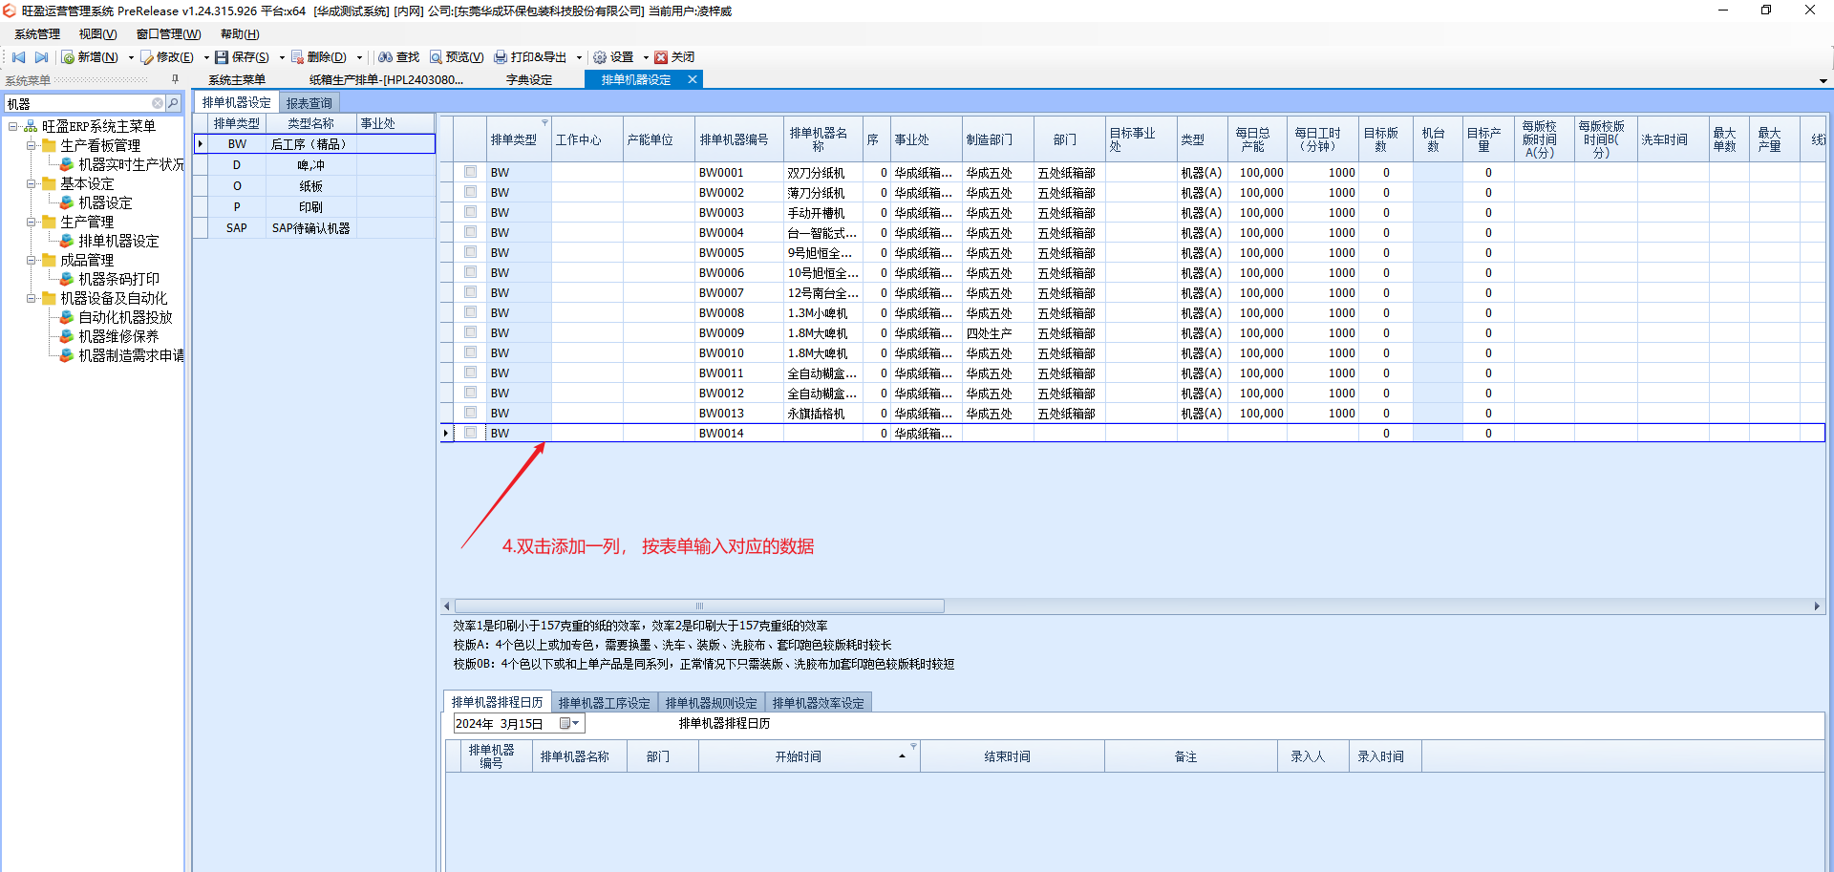Open 机器条码打印 tree item

[118, 279]
